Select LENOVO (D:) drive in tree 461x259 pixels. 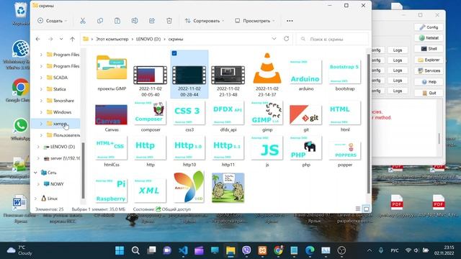(63, 147)
